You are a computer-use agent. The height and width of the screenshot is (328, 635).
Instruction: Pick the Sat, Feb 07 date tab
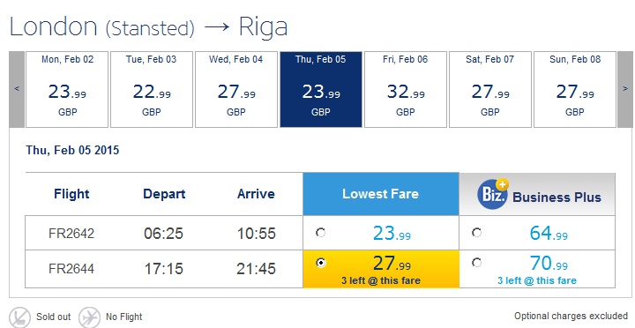click(x=490, y=89)
